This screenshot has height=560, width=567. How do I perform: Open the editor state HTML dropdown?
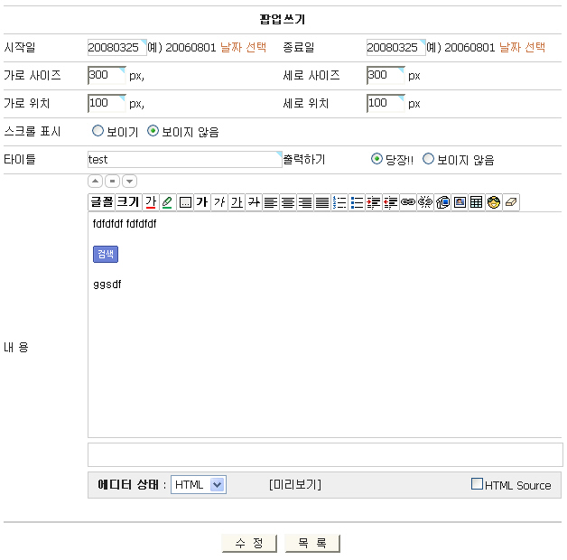(199, 485)
